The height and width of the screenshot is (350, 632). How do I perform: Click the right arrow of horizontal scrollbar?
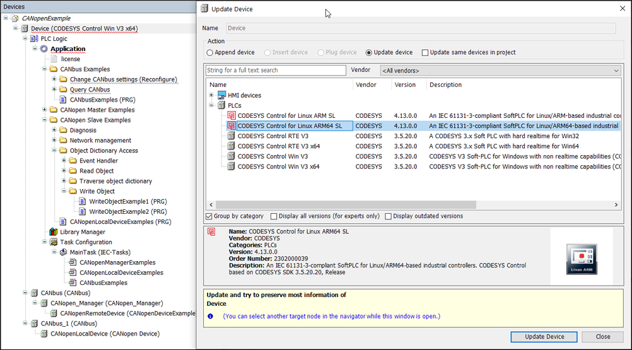tap(616, 204)
